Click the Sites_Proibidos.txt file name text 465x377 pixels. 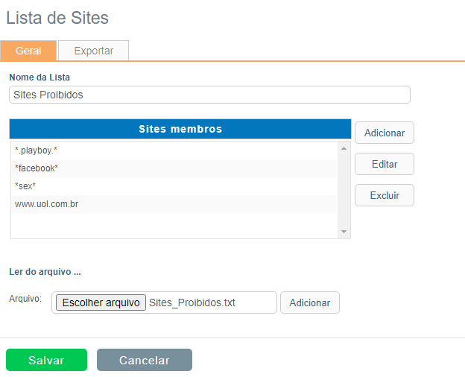pyautogui.click(x=192, y=302)
